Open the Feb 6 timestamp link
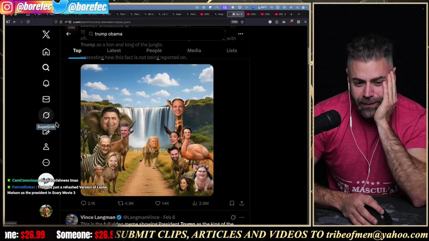This screenshot has width=429, height=241. 169,217
